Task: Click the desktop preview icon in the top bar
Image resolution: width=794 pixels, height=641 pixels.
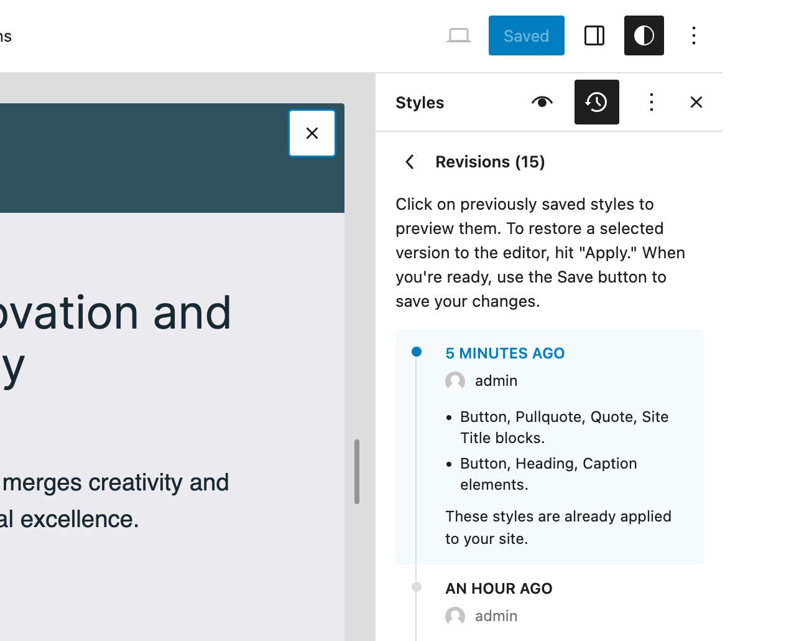Action: [x=459, y=35]
